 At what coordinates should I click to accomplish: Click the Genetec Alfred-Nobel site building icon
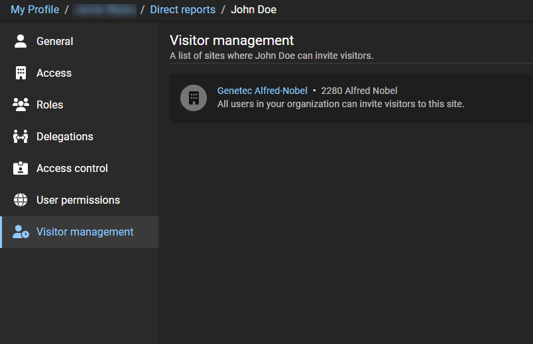pyautogui.click(x=194, y=98)
